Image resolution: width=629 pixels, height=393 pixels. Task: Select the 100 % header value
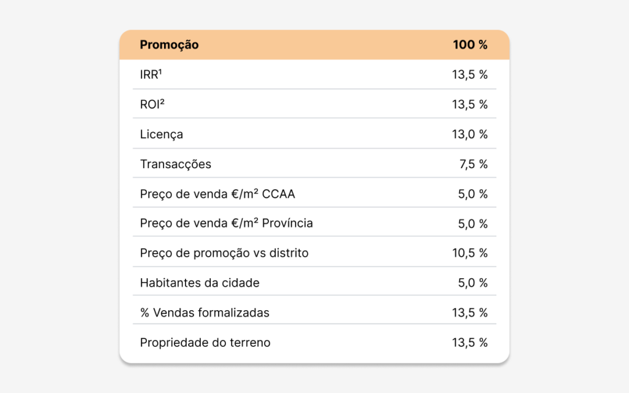470,44
